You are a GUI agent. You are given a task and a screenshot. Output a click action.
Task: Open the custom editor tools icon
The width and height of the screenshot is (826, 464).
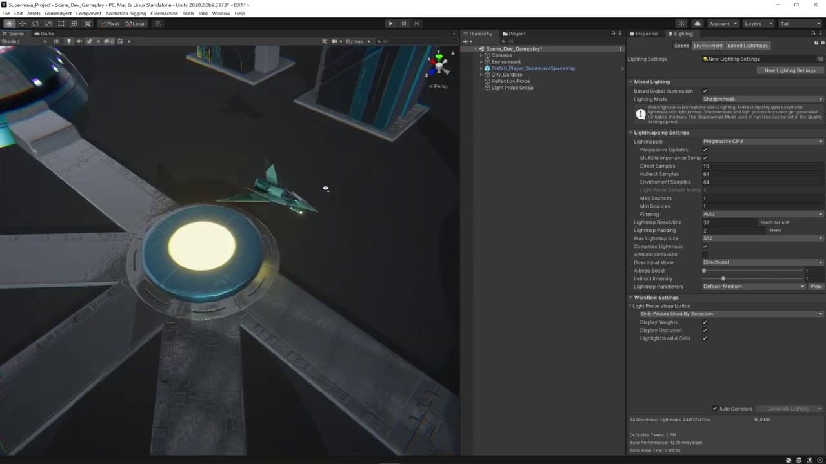point(88,23)
